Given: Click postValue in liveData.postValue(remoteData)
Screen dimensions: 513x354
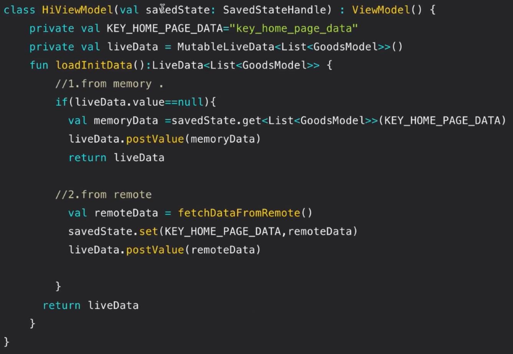Looking at the screenshot, I should [x=155, y=250].
